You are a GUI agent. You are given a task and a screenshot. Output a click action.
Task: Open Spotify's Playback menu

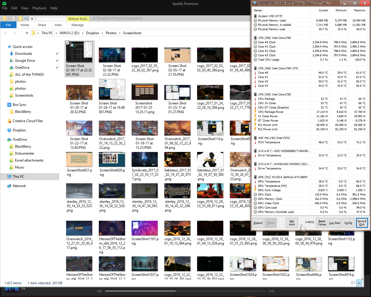(x=39, y=8)
